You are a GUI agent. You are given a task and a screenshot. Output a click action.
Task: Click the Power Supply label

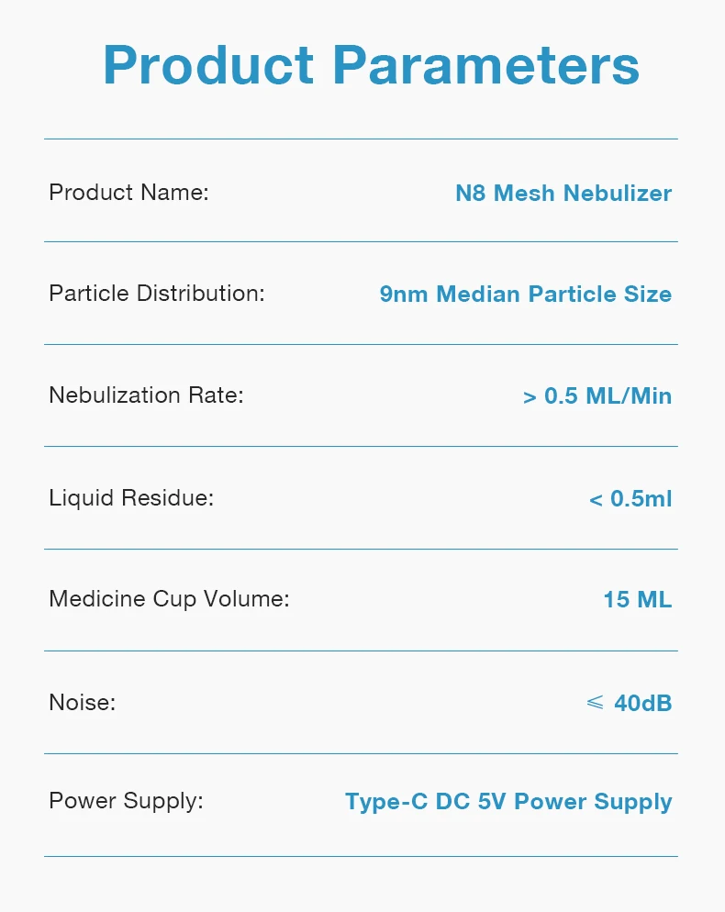pos(126,801)
